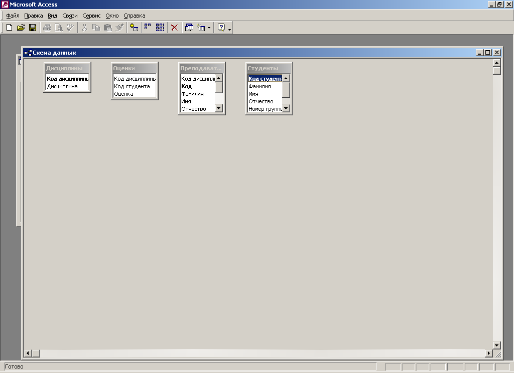
Task: Open the Правка menu
Action: point(34,16)
